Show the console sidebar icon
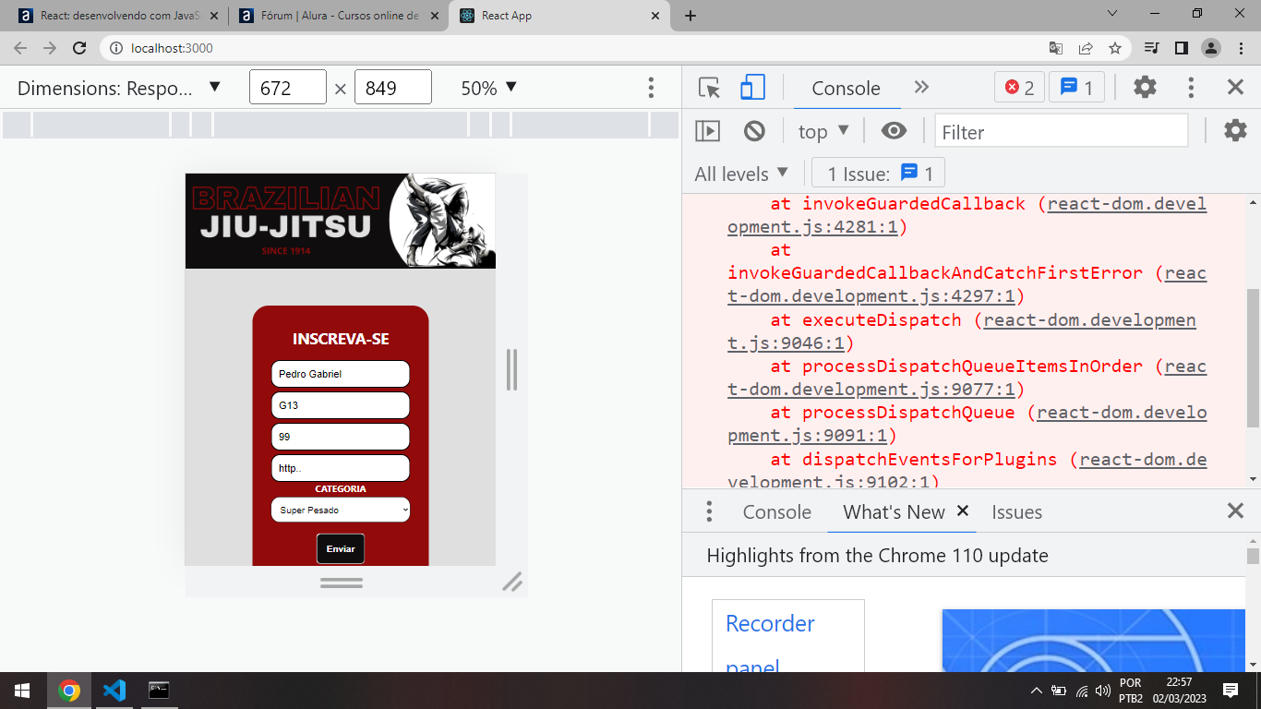This screenshot has width=1261, height=709. point(707,131)
